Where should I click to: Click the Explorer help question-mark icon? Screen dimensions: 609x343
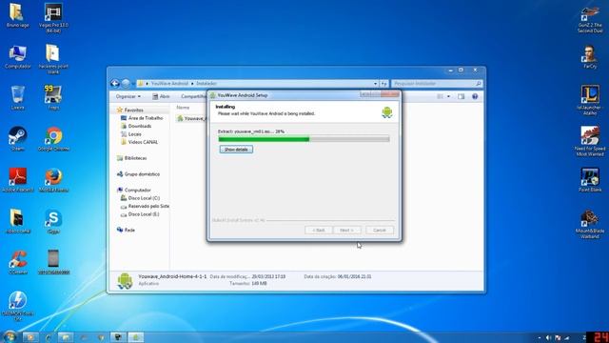[x=475, y=96]
